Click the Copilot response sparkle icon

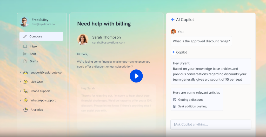[x=173, y=52]
